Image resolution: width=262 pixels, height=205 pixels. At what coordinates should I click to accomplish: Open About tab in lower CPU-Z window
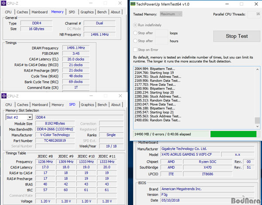(x=116, y=105)
